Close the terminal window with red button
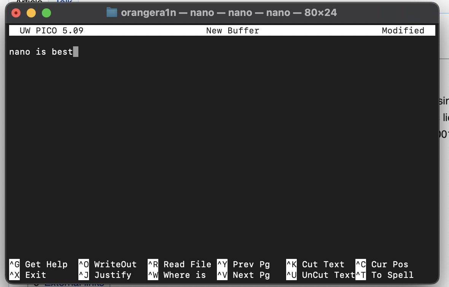This screenshot has height=287, width=449. [16, 13]
